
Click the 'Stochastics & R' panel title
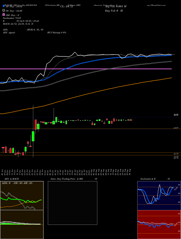click(x=148, y=179)
